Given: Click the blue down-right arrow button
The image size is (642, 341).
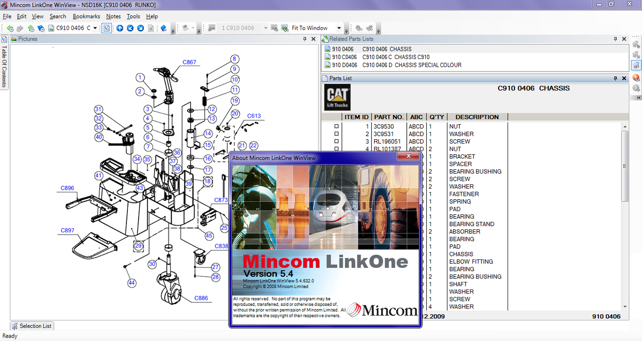Looking at the screenshot, I should coord(141,28).
